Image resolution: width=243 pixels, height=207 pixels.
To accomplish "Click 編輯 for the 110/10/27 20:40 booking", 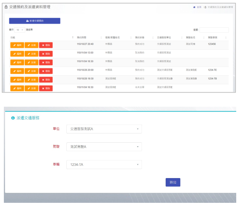I will (17, 45).
